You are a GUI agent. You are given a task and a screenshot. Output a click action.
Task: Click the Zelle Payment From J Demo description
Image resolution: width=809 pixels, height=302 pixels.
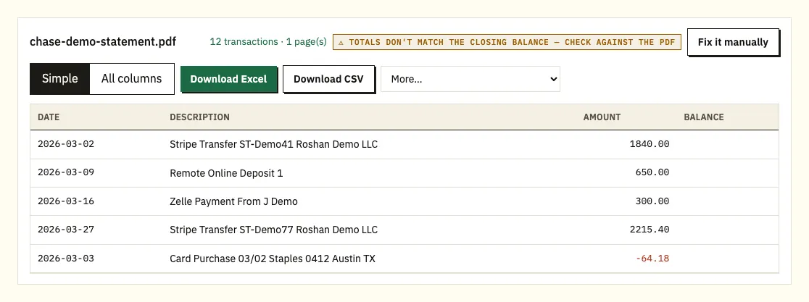(x=233, y=201)
